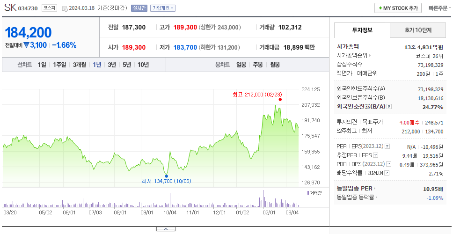
Task: Click the 추정 EPS value 19,516원
Action: 432,156
